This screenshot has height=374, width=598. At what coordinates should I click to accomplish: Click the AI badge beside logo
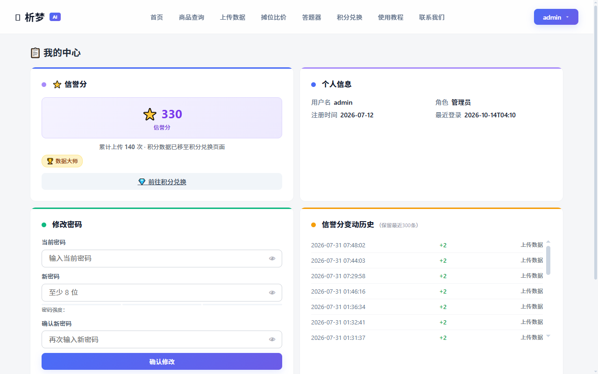(x=55, y=17)
